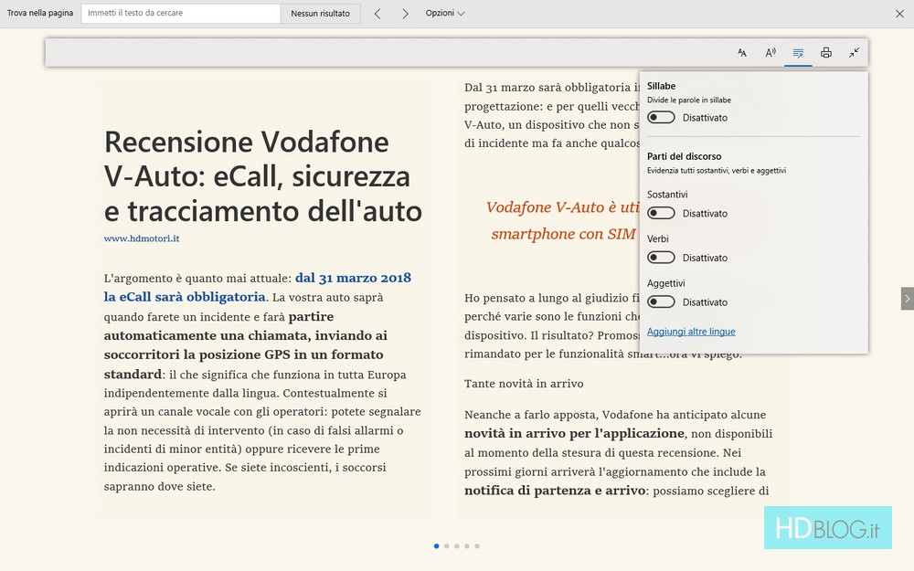The width and height of the screenshot is (914, 571).
Task: Click the Trova nella pagina label
Action: click(x=40, y=13)
